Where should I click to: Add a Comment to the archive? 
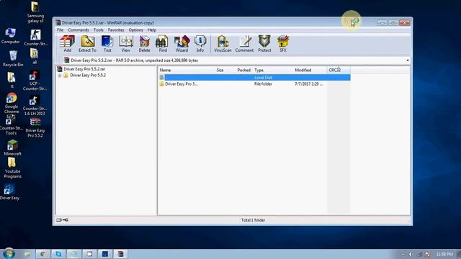[x=244, y=43]
